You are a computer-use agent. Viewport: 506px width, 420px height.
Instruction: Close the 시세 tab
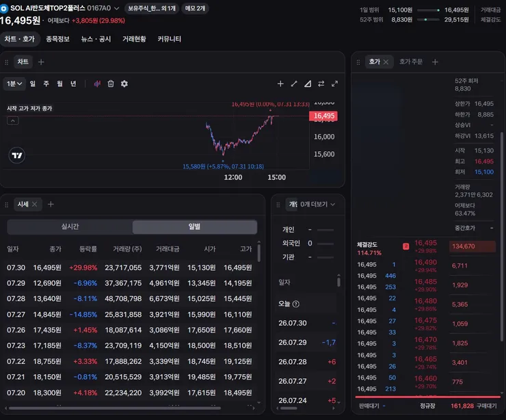tap(34, 205)
